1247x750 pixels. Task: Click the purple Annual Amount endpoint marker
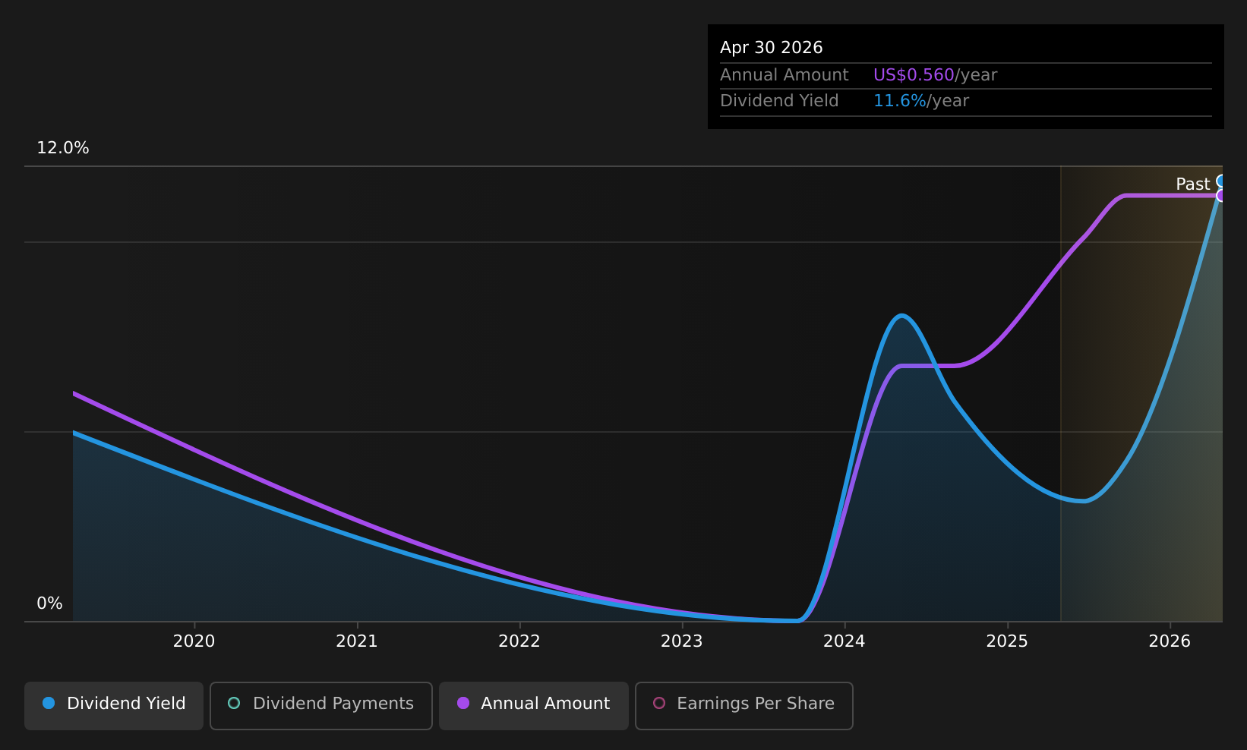click(1221, 196)
